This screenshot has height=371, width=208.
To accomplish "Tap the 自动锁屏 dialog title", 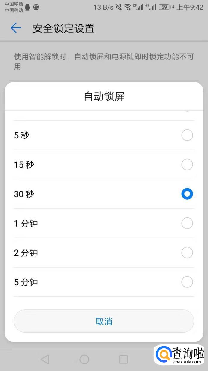I will click(104, 97).
